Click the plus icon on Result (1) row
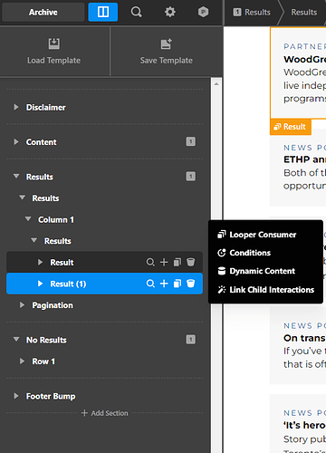326x453 pixels. (164, 284)
